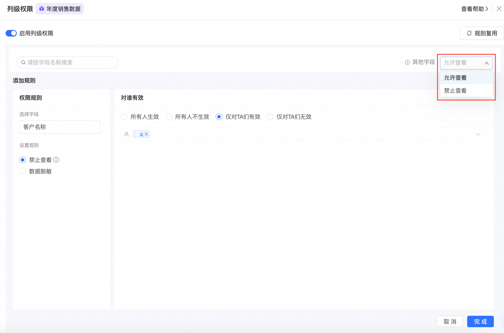504x333 pixels.
Task: Click the 完成 button
Action: pyautogui.click(x=480, y=322)
